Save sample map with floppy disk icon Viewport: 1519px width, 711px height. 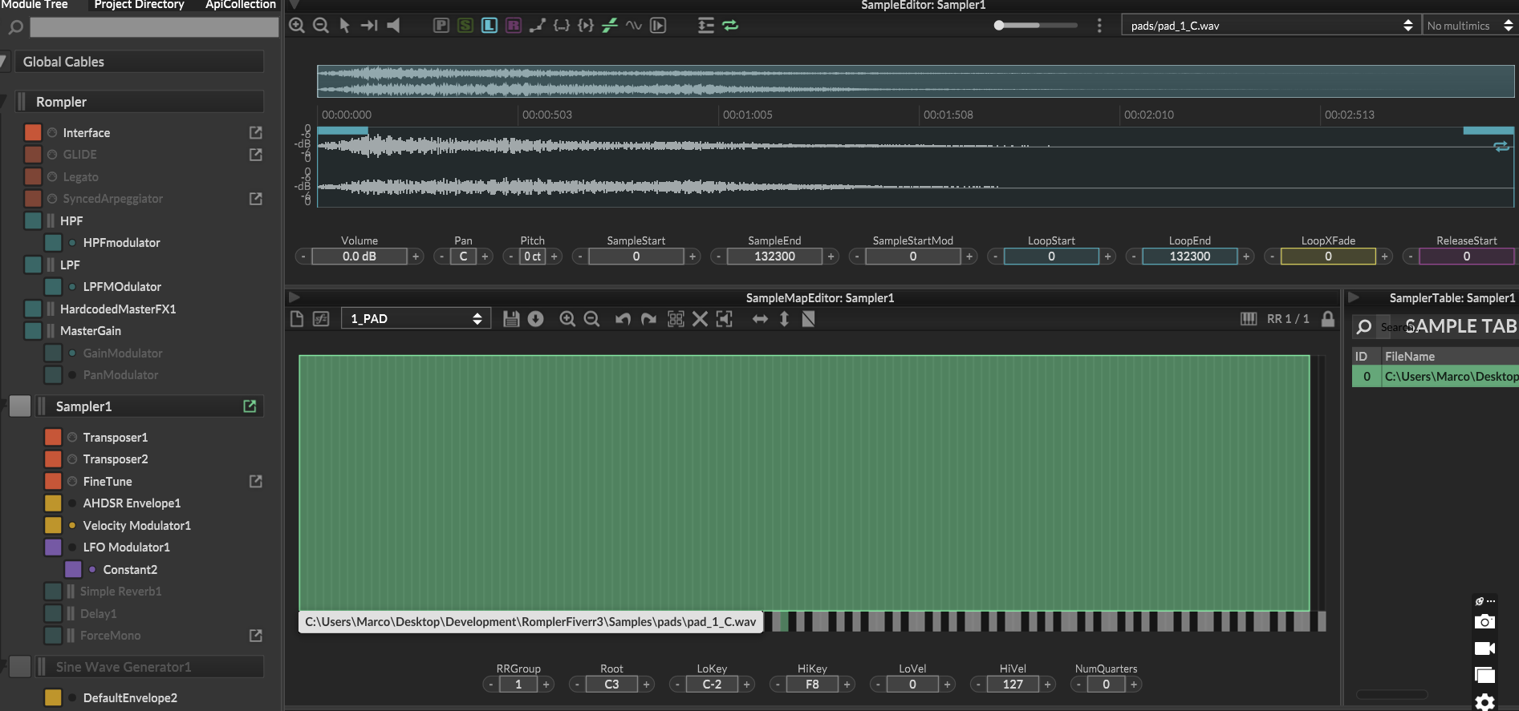coord(511,319)
